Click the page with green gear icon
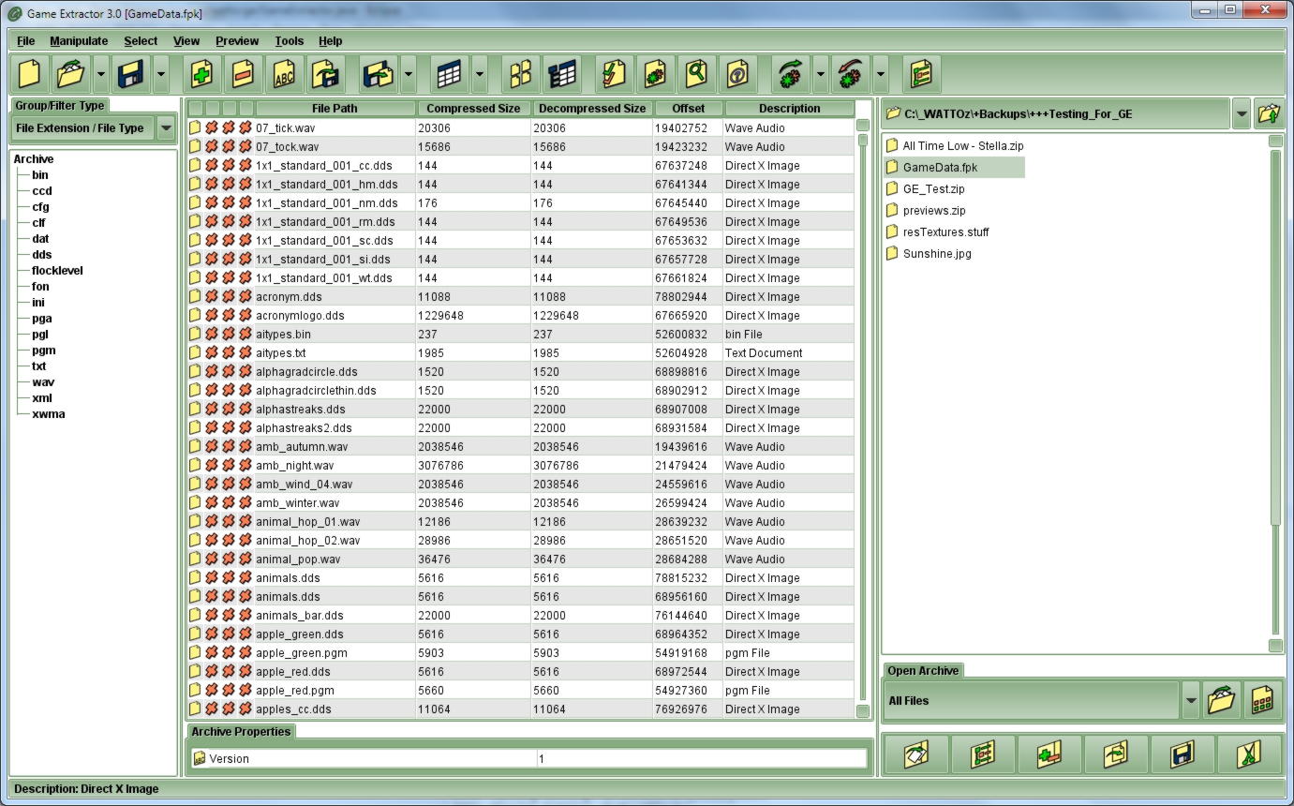Image resolution: width=1294 pixels, height=806 pixels. 655,74
